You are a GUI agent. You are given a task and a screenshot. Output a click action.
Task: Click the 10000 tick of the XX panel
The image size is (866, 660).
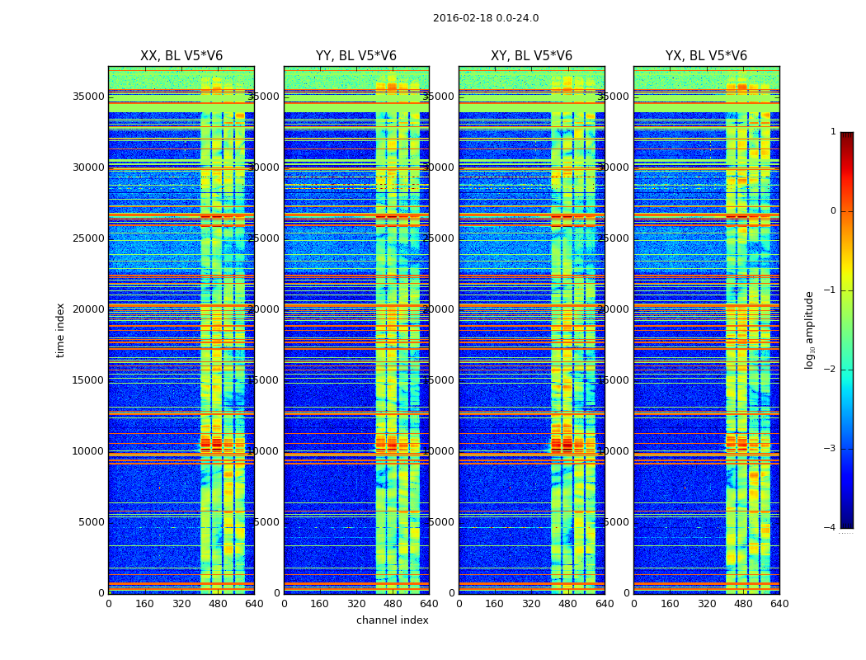(88, 451)
